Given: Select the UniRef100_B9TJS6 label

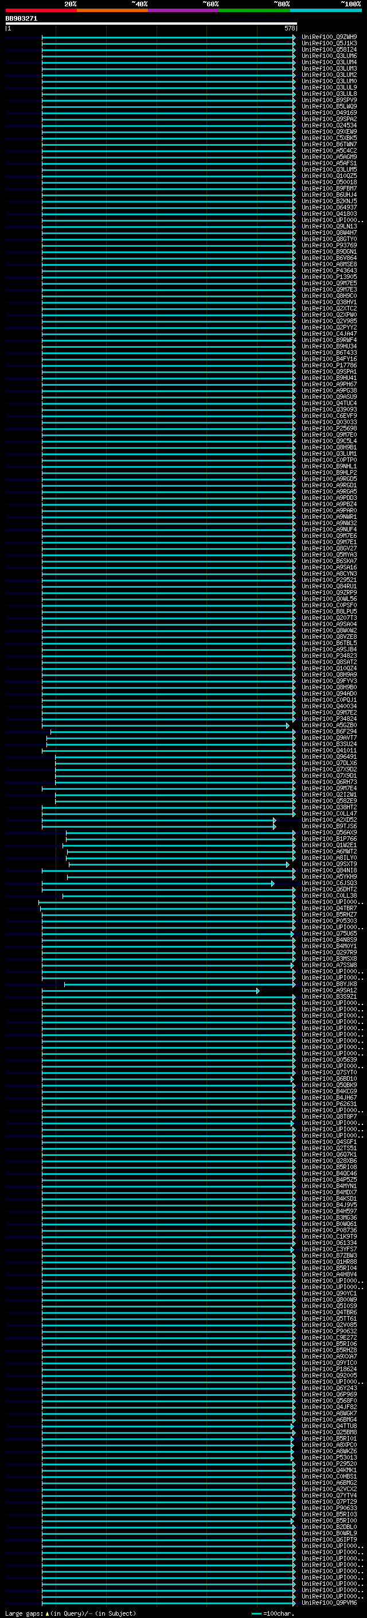Looking at the screenshot, I should click(329, 827).
